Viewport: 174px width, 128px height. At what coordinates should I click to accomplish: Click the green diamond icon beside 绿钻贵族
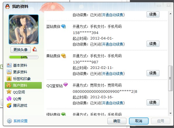tap(63, 114)
